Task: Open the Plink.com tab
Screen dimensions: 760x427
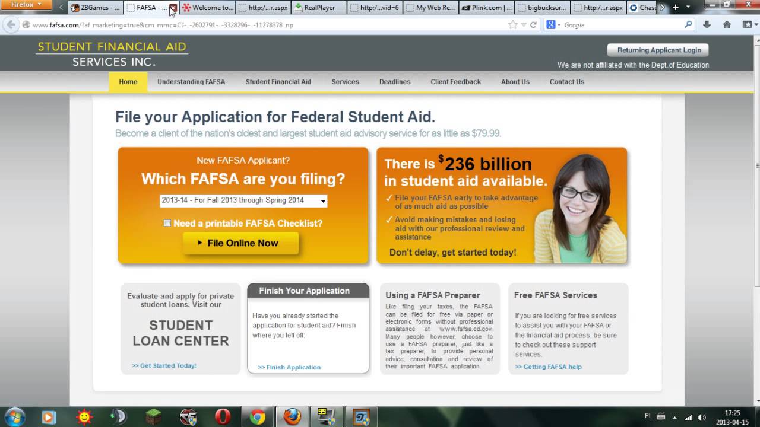Action: pos(487,8)
